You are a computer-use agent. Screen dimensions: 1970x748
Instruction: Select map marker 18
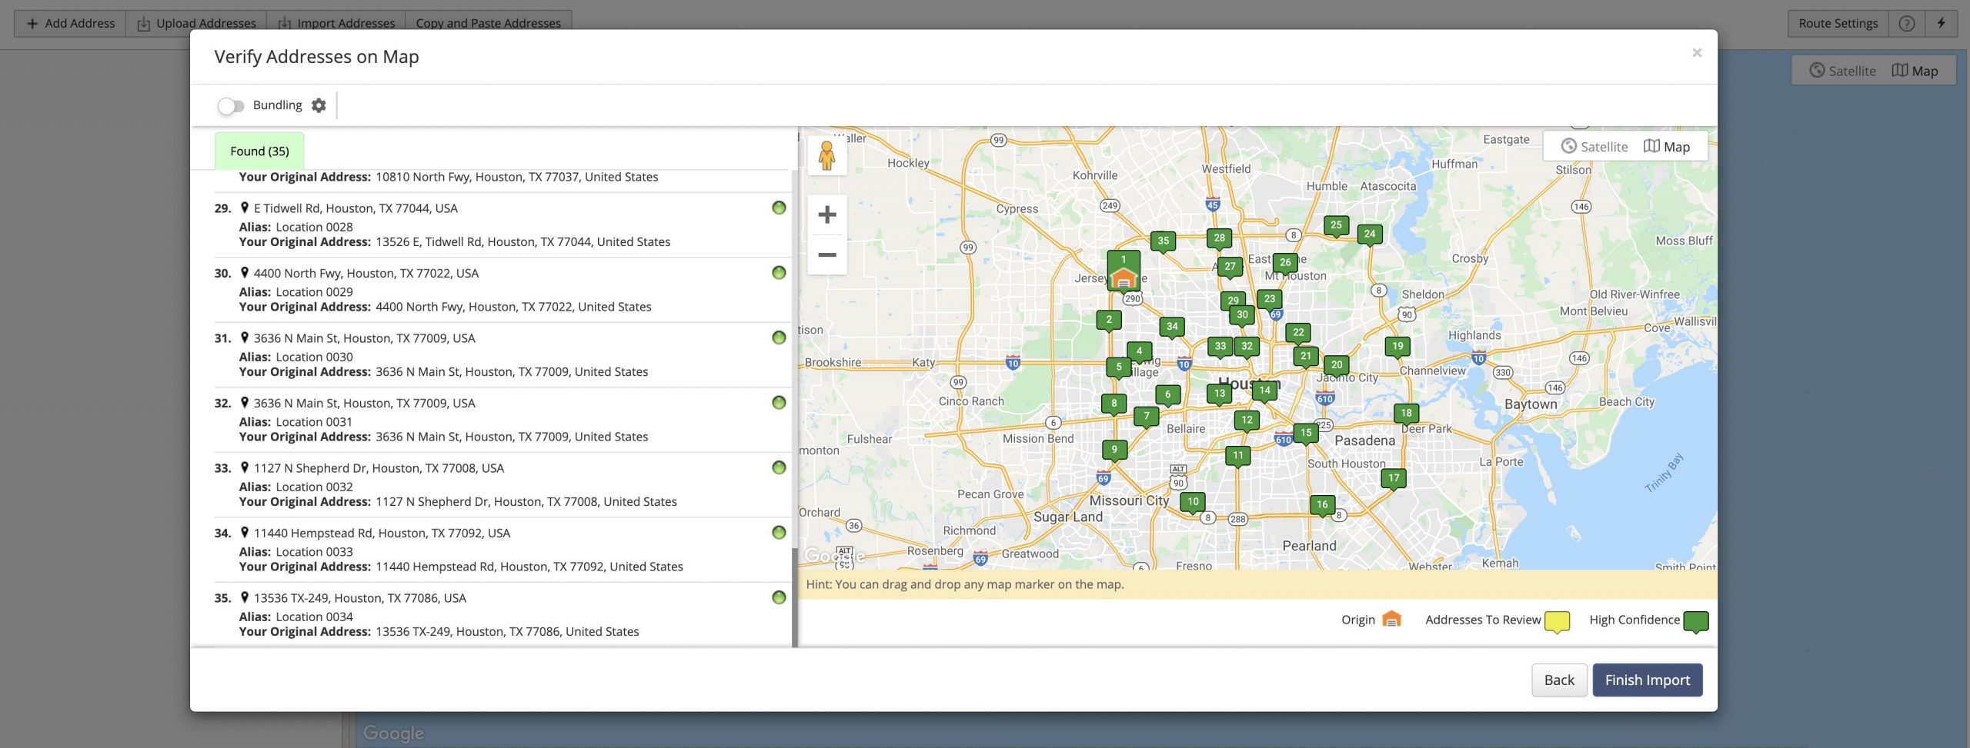tap(1406, 414)
